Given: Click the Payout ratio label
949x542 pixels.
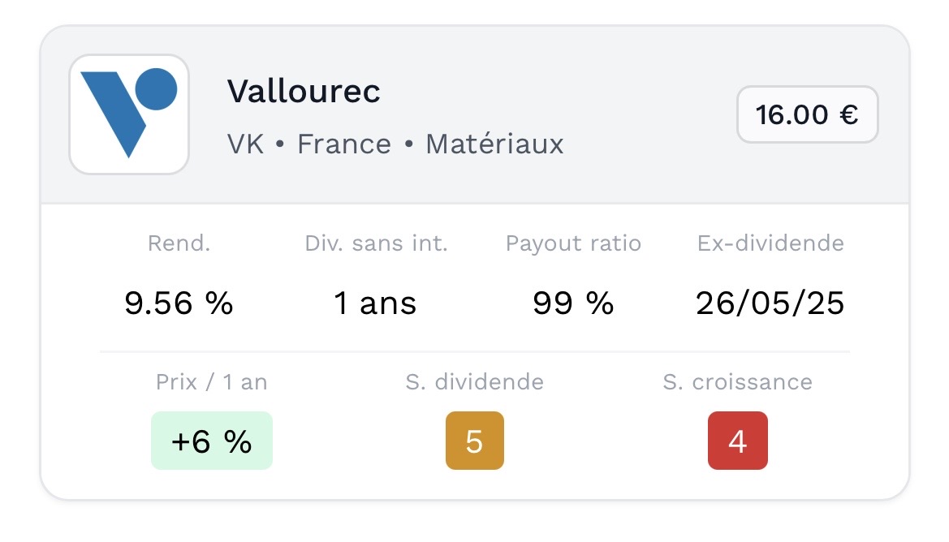Looking at the screenshot, I should pyautogui.click(x=573, y=243).
